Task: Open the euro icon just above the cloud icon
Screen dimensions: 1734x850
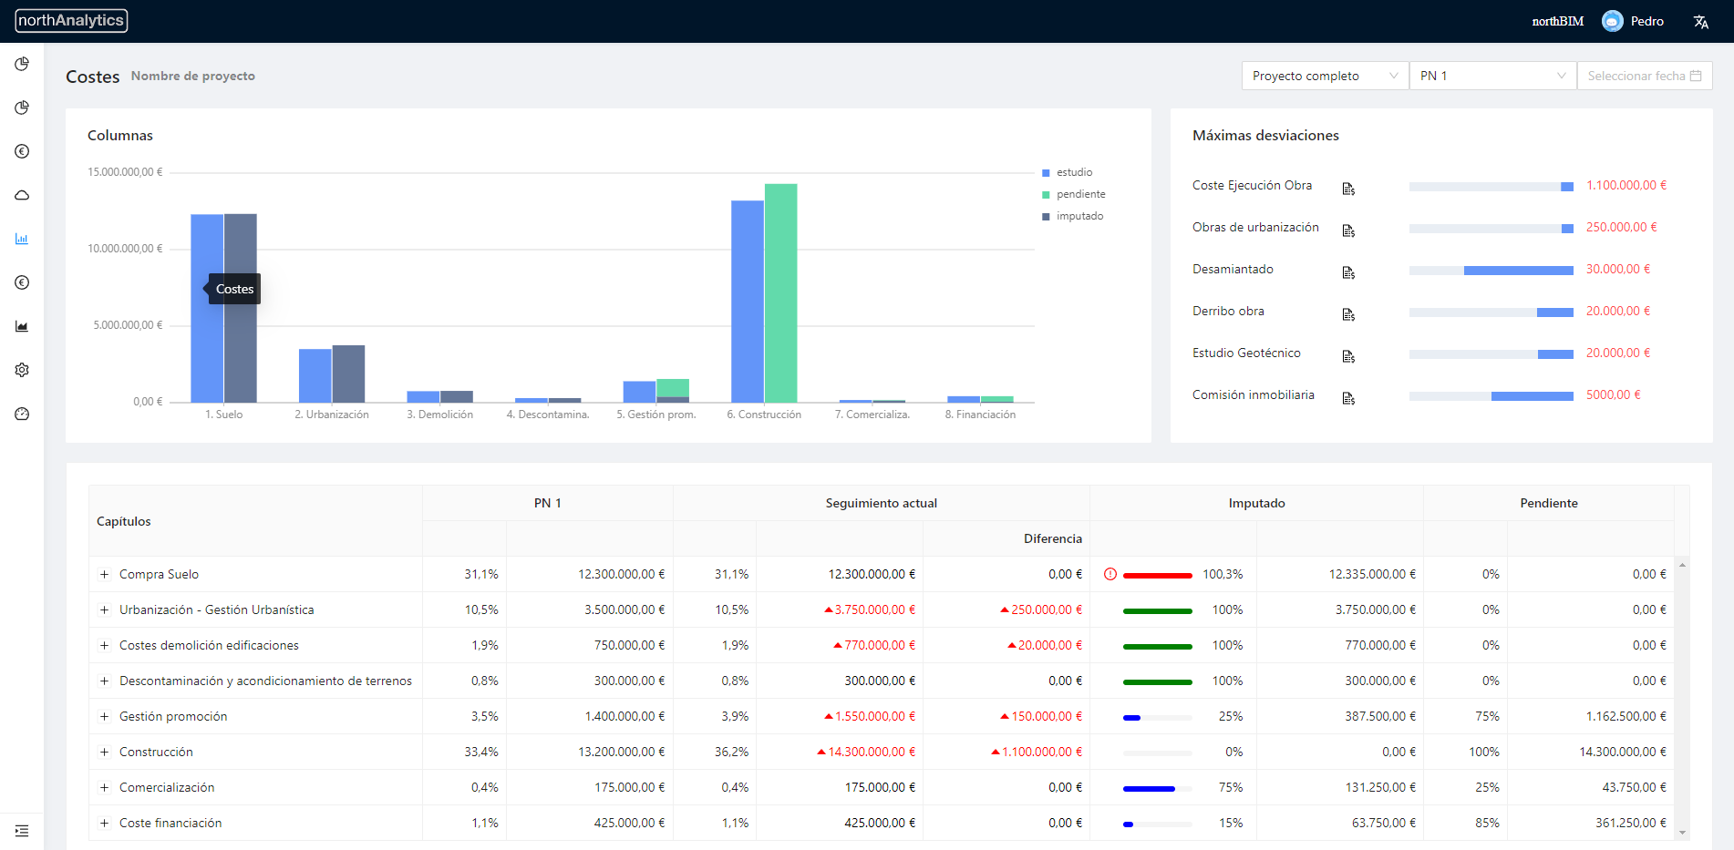Action: tap(22, 151)
